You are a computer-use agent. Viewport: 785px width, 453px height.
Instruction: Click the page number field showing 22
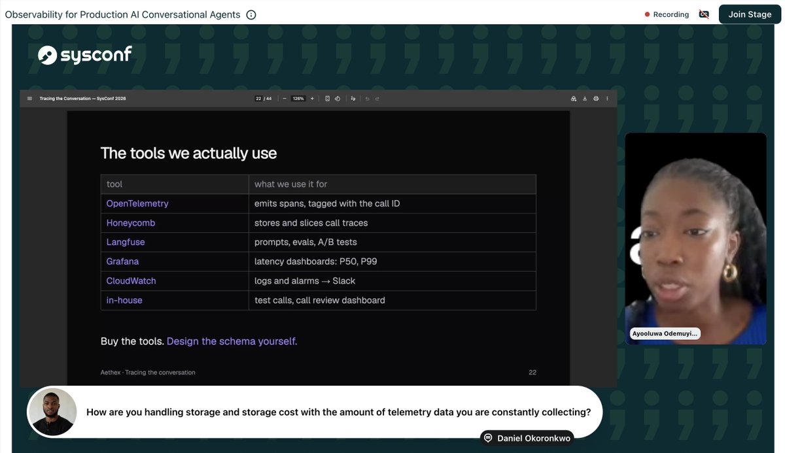258,99
